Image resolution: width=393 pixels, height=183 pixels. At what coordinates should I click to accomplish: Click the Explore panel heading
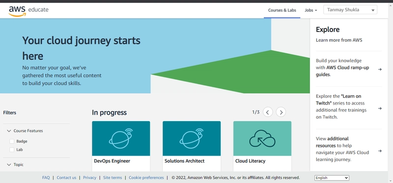point(328,29)
